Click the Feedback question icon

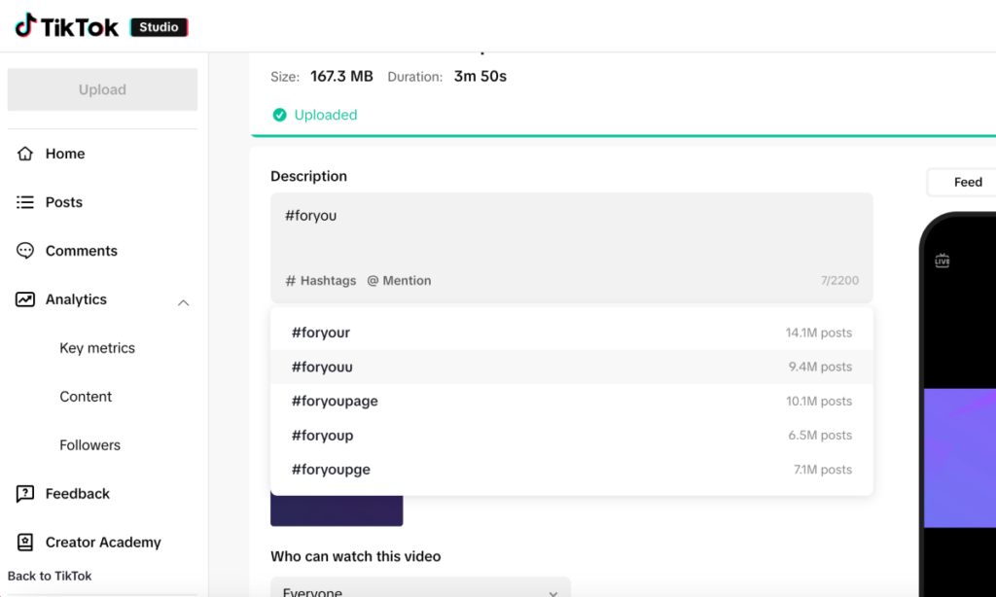(x=24, y=494)
